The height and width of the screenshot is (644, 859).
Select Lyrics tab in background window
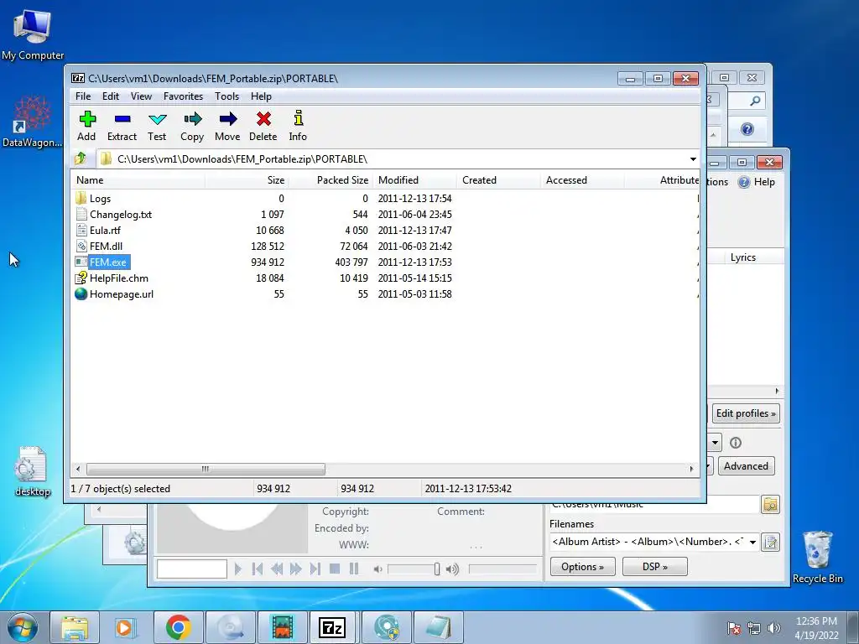click(743, 257)
